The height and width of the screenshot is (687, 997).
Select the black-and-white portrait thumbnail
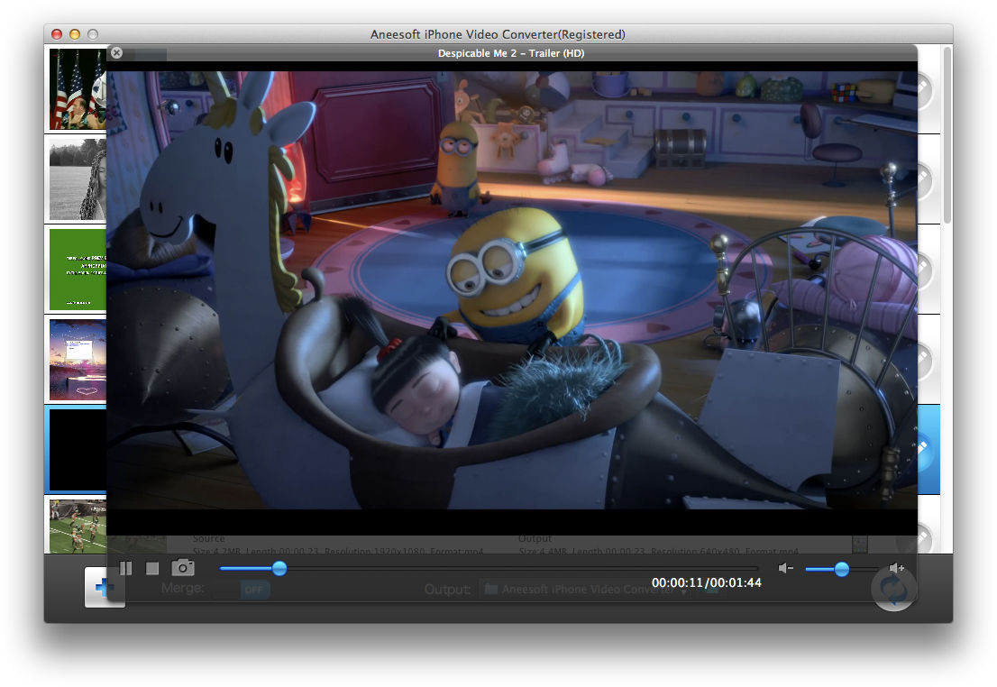click(x=78, y=179)
